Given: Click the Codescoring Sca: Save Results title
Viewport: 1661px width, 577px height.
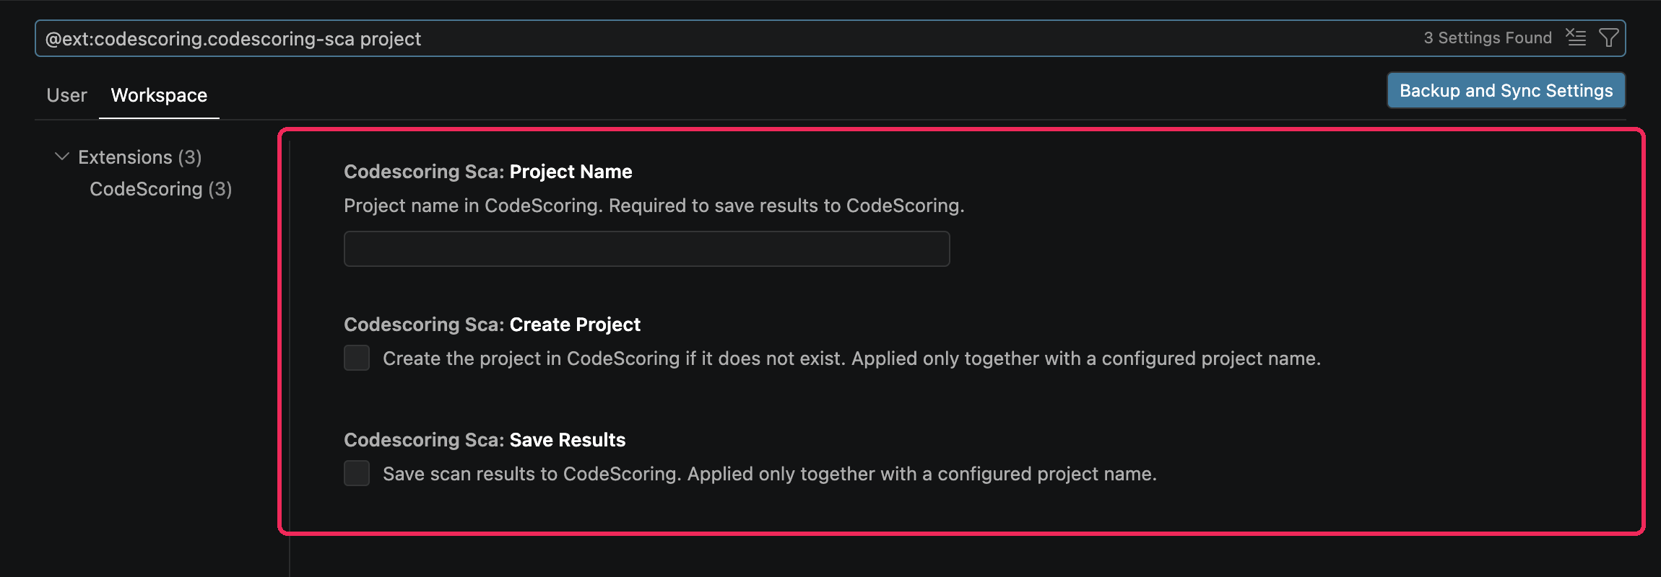Looking at the screenshot, I should pos(485,440).
